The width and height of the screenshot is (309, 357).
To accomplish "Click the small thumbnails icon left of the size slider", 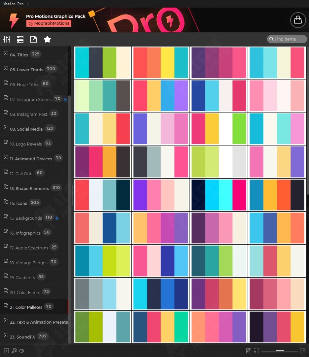I will pyautogui.click(x=257, y=351).
